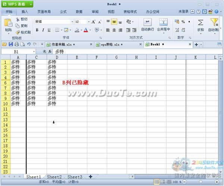Screen dimensions: 224x186
Task: Toggle Bold formatting
Action: click(37, 30)
